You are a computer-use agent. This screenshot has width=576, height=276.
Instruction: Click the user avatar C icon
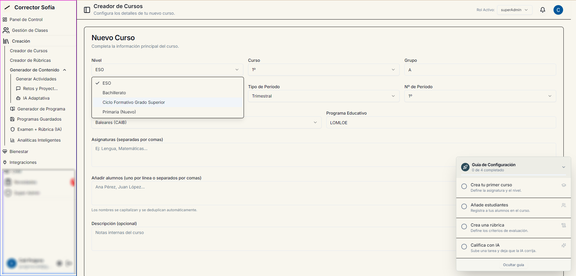tap(558, 10)
